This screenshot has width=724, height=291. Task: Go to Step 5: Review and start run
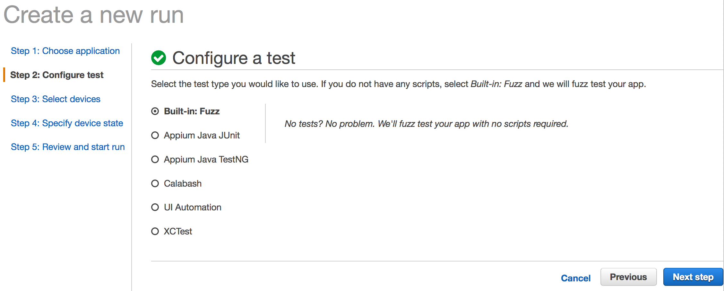(68, 147)
